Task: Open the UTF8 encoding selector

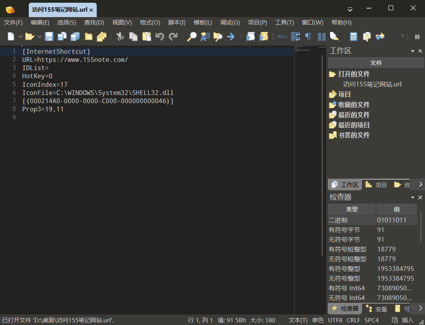Action: [335, 320]
